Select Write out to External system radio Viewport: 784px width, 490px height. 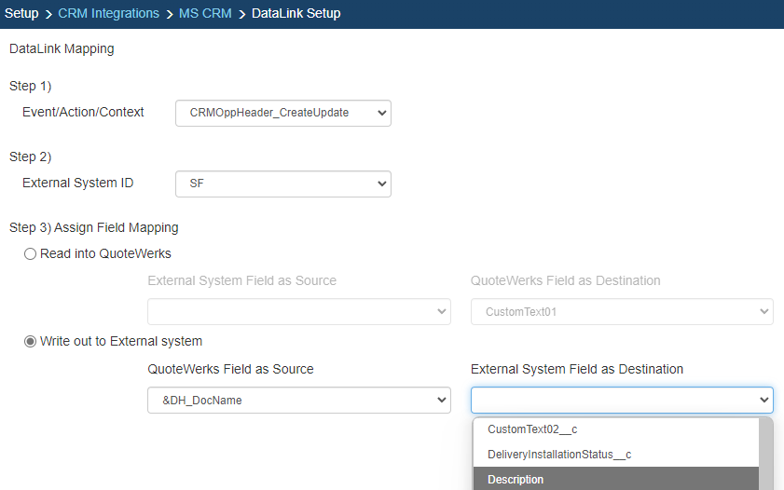[x=30, y=342]
